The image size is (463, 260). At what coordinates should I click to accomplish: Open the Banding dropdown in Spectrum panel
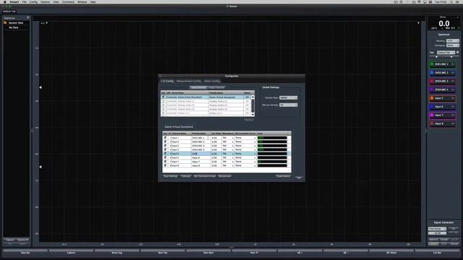tap(452, 41)
